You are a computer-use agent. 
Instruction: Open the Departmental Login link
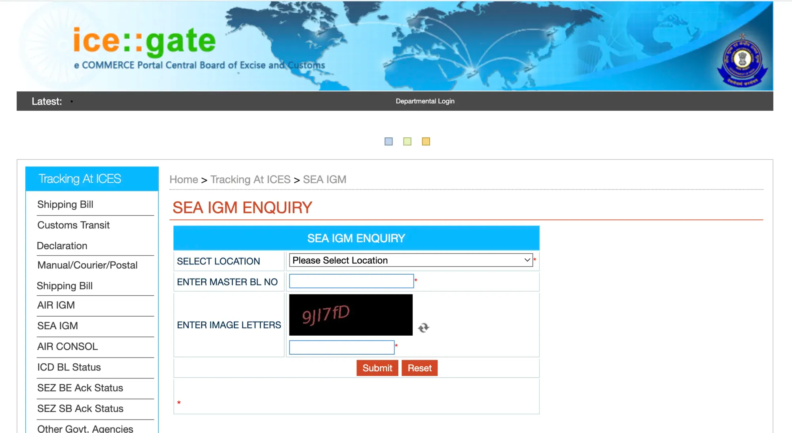[425, 101]
